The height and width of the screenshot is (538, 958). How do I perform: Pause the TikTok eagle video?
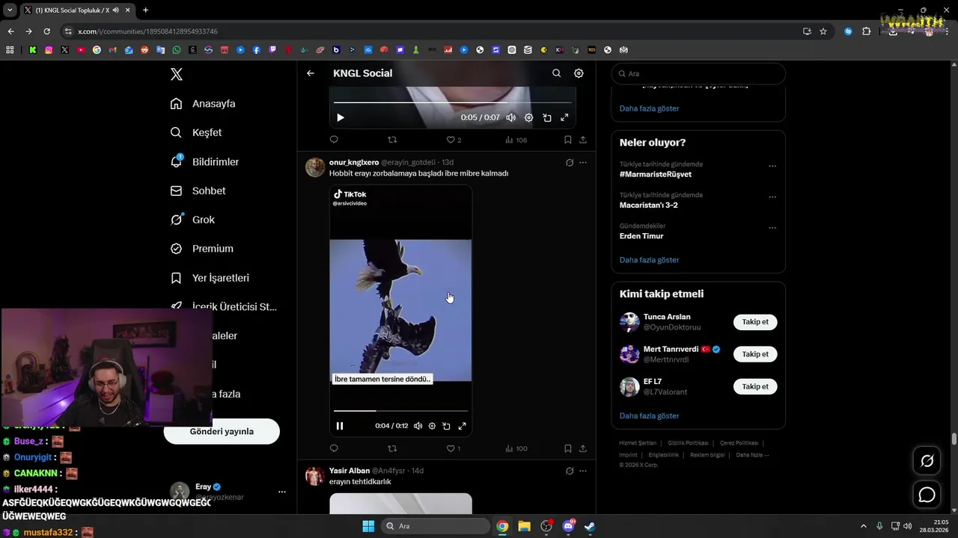(x=340, y=426)
